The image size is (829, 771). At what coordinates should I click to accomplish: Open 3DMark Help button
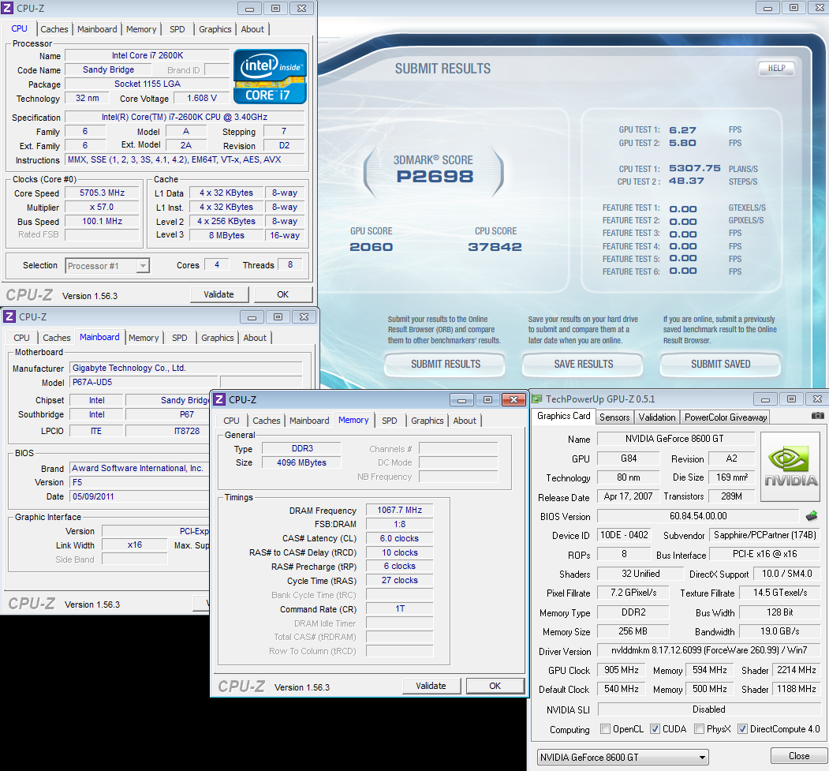(x=776, y=68)
